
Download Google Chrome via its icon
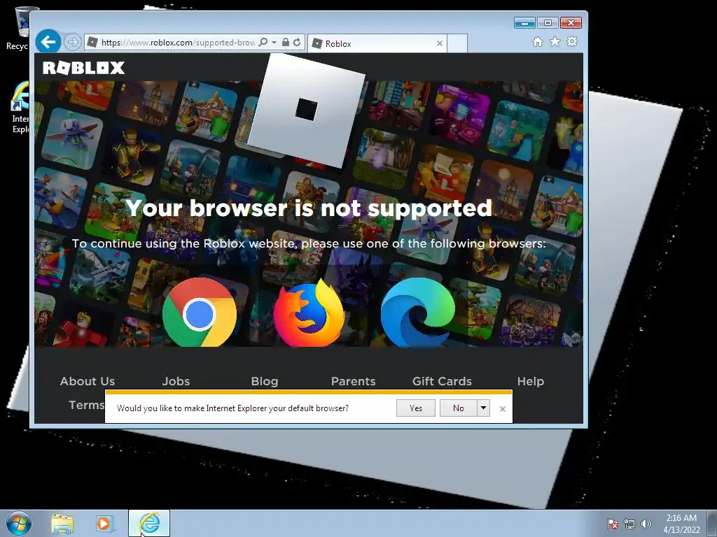pyautogui.click(x=200, y=313)
